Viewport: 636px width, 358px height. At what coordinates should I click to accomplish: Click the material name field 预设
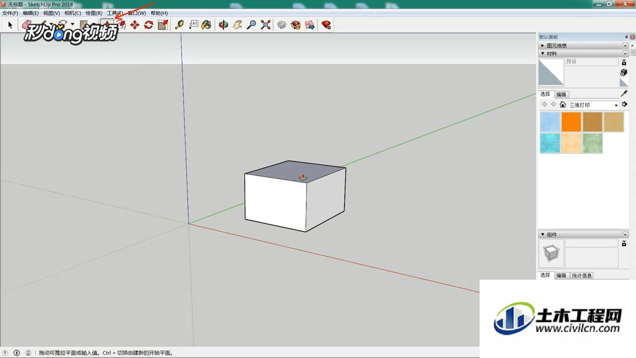pos(592,62)
